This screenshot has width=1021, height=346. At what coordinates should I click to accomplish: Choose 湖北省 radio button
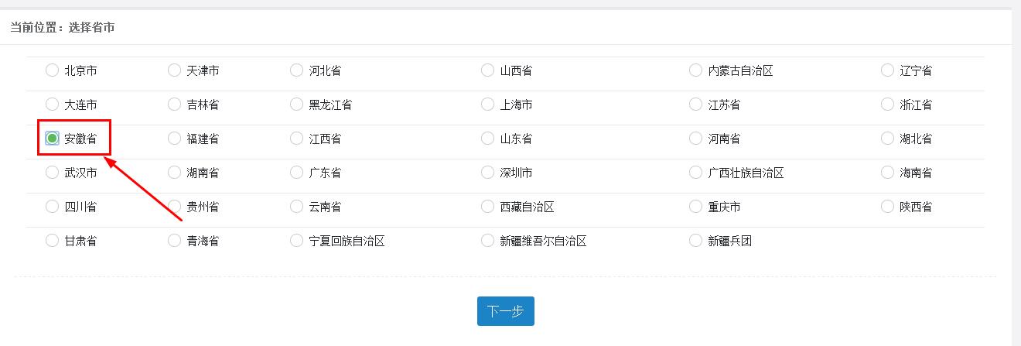[x=887, y=139]
